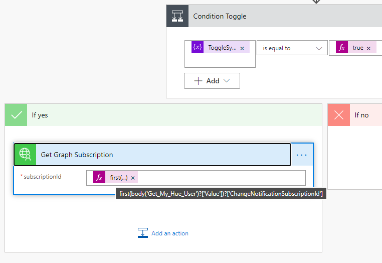Remove the first(...) expression token

coord(133,178)
